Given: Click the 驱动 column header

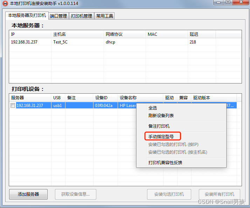Looking at the screenshot, I should [x=170, y=98].
